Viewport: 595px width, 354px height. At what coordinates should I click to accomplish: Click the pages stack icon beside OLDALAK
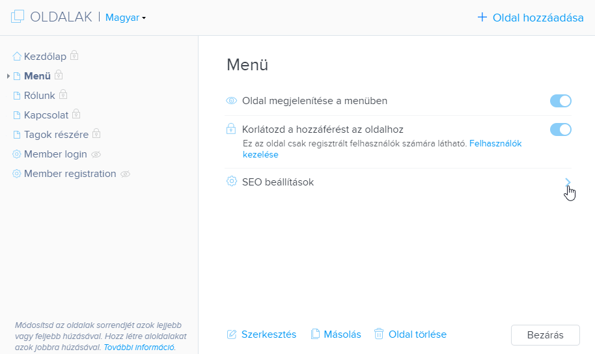18,17
